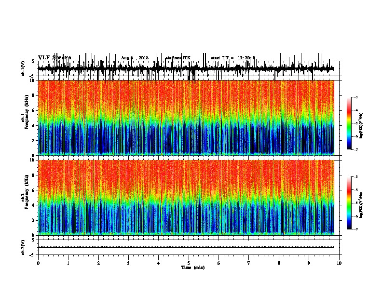The height and width of the screenshot is (295, 382).
Task: Click the time axis tick label '9'
Action: (309, 263)
